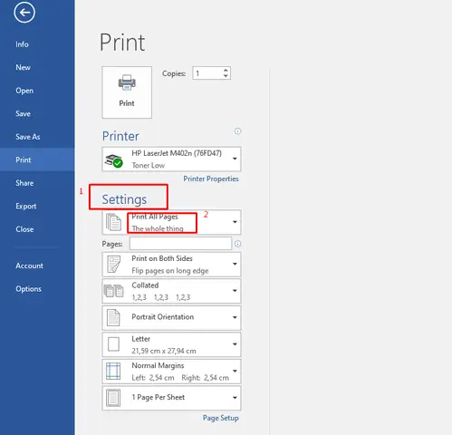Click the Print All Pages document icon

coord(113,222)
